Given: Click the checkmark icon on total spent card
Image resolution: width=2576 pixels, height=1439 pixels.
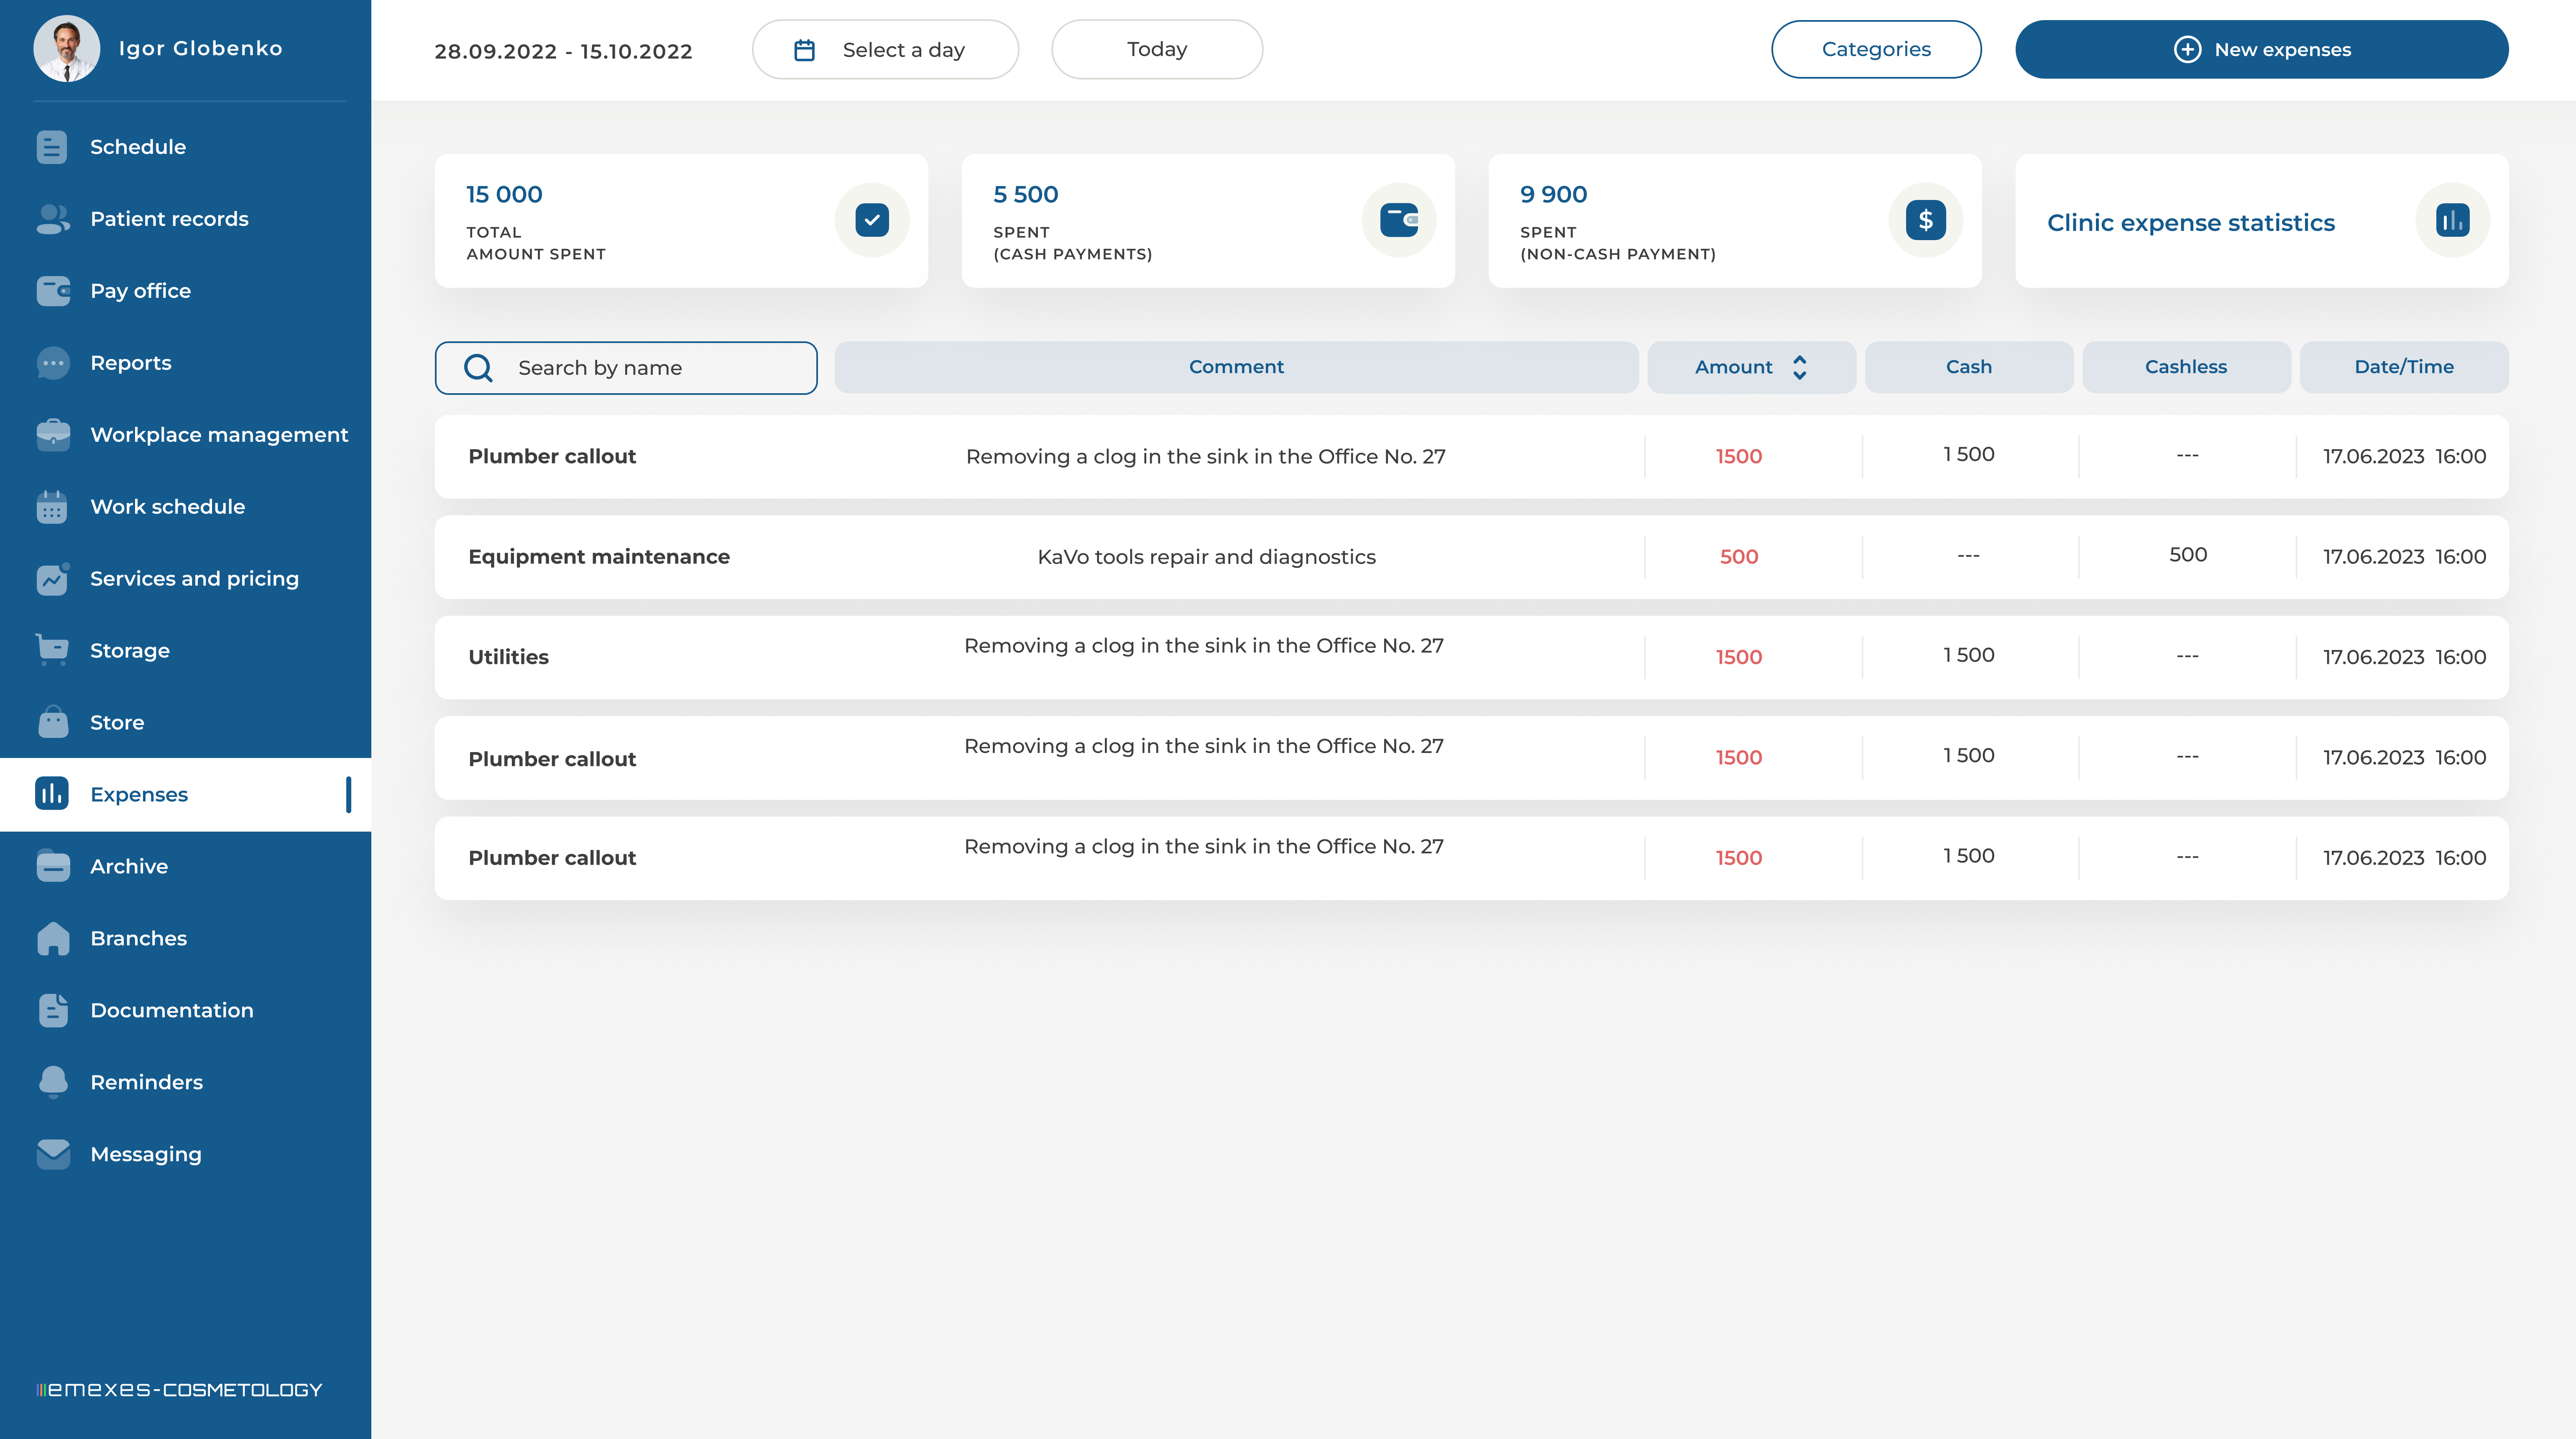Looking at the screenshot, I should click(872, 220).
